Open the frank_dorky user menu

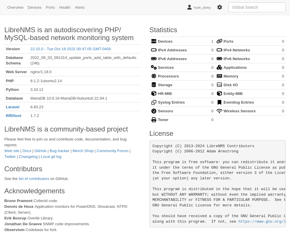(199, 7)
